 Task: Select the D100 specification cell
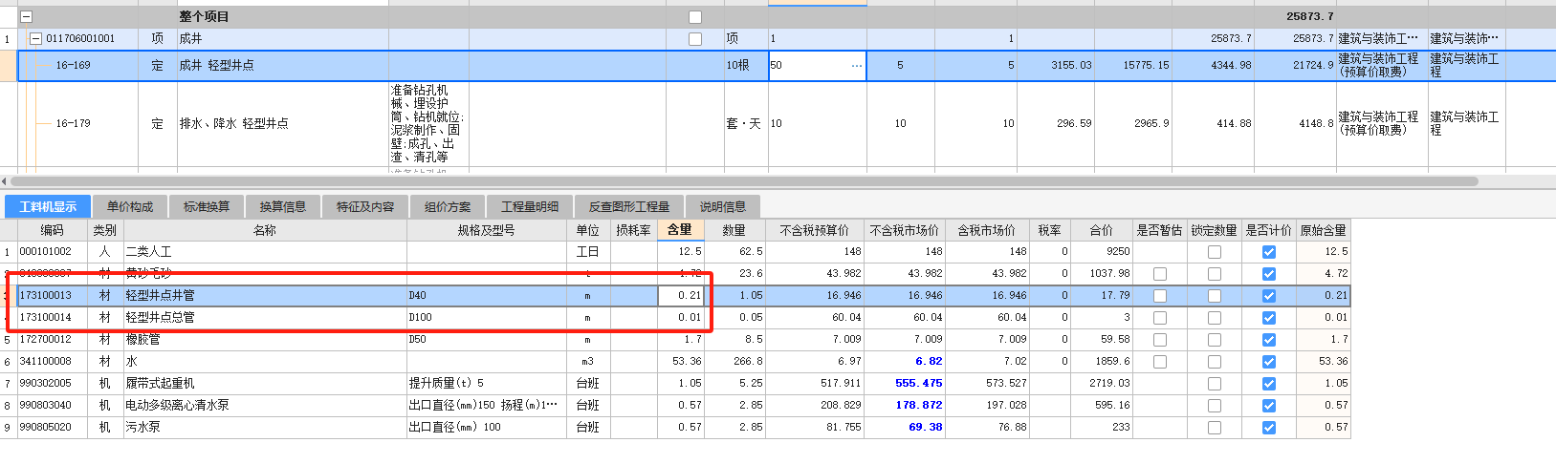[486, 318]
